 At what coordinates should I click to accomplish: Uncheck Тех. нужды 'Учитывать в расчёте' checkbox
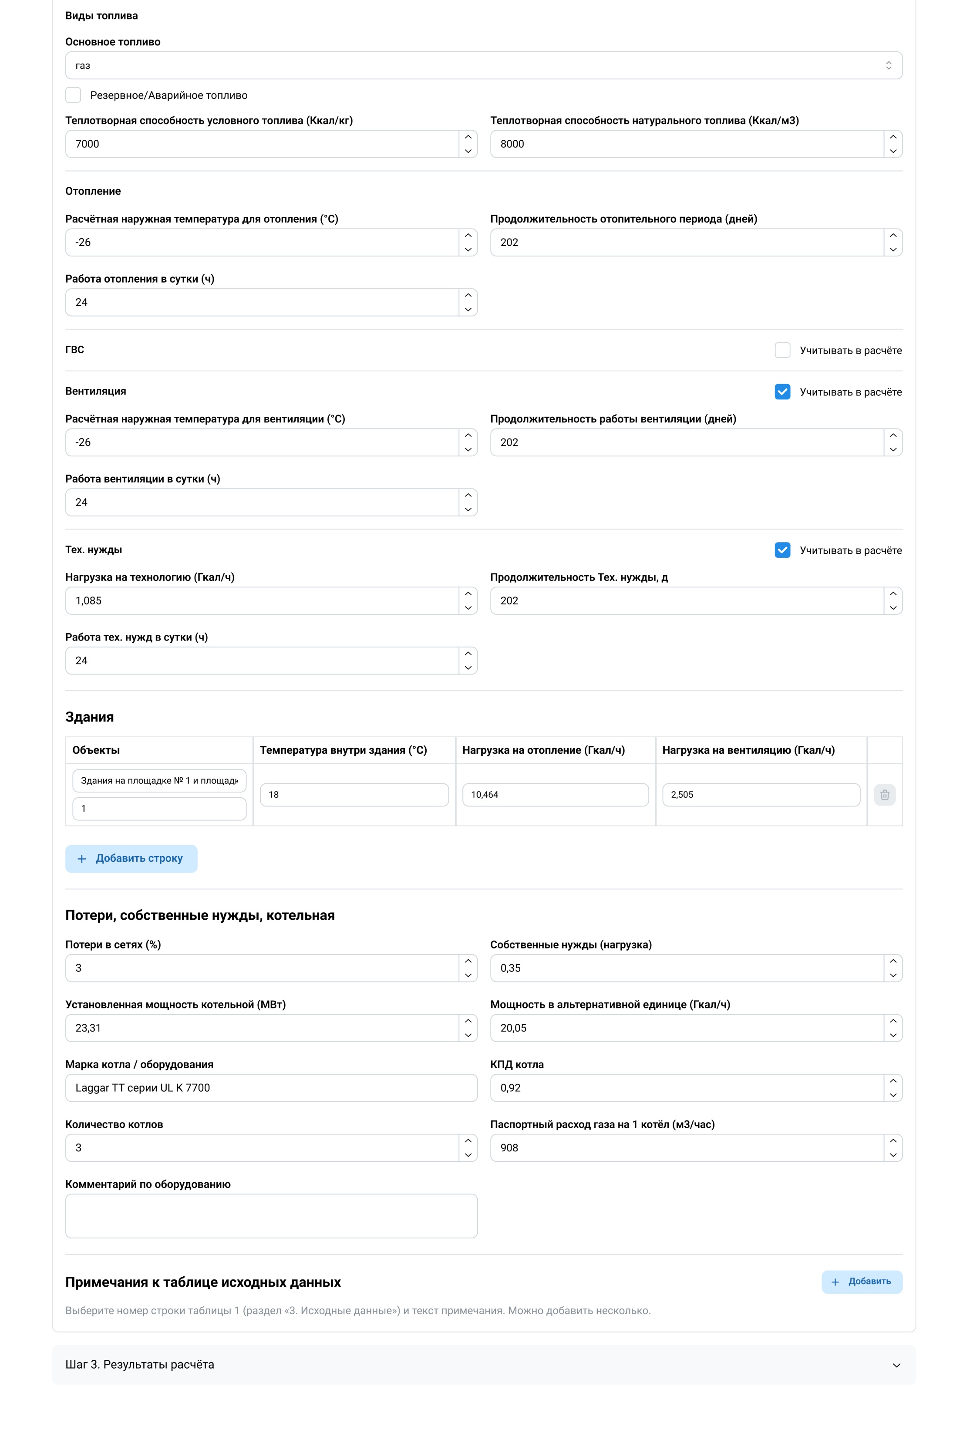[x=782, y=550]
